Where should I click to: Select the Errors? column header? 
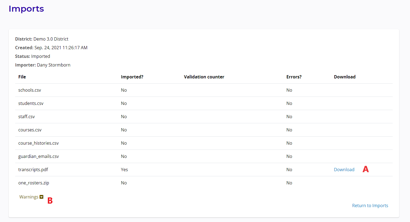(x=294, y=77)
